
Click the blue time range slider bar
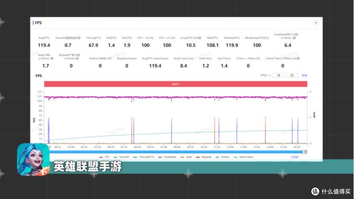click(x=176, y=152)
